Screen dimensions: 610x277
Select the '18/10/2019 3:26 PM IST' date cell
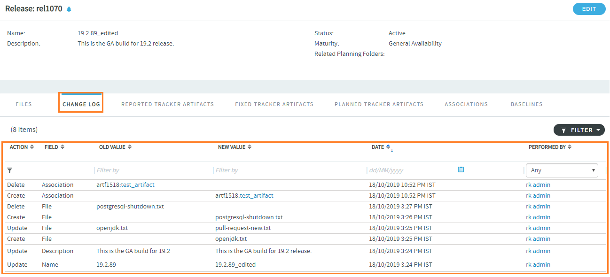(x=400, y=217)
